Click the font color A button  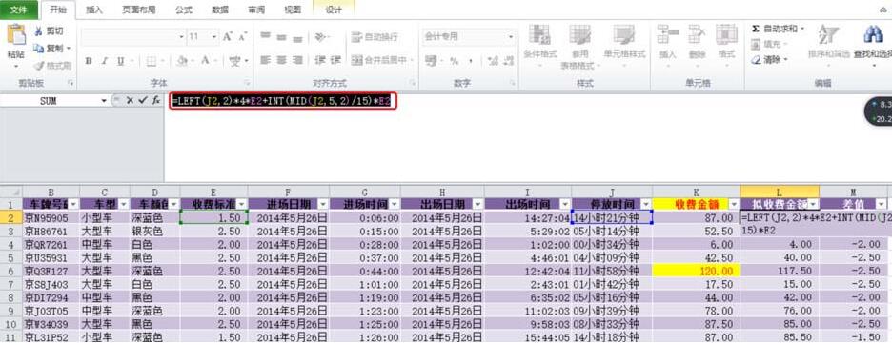click(x=205, y=61)
